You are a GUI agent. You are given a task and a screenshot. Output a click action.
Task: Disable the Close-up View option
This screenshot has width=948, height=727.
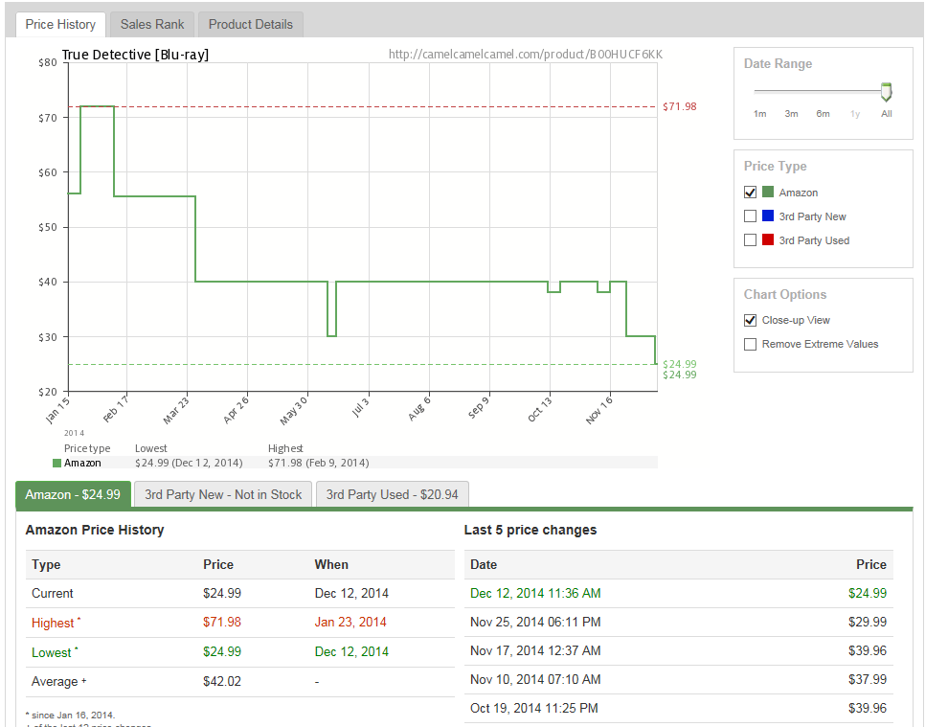point(750,320)
